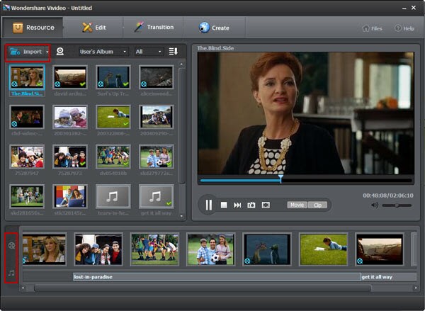Select the penguin clip in storyboard
This screenshot has height=311, width=425.
(x=267, y=249)
